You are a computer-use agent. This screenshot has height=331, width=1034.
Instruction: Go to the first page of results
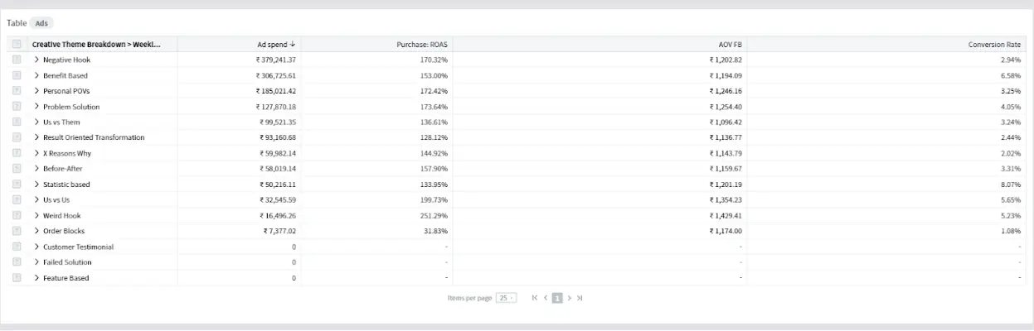pyautogui.click(x=535, y=298)
